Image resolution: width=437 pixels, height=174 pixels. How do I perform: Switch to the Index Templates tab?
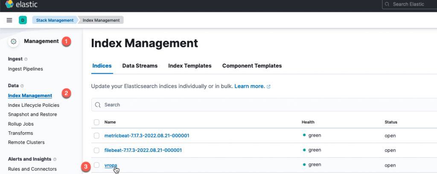click(x=190, y=66)
